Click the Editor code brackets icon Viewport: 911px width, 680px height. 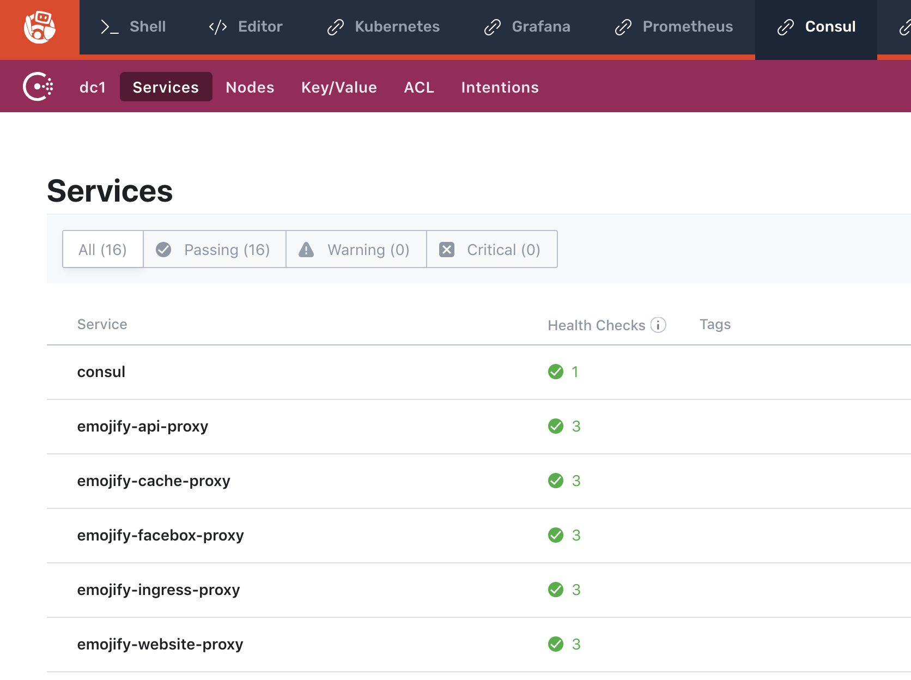(218, 27)
